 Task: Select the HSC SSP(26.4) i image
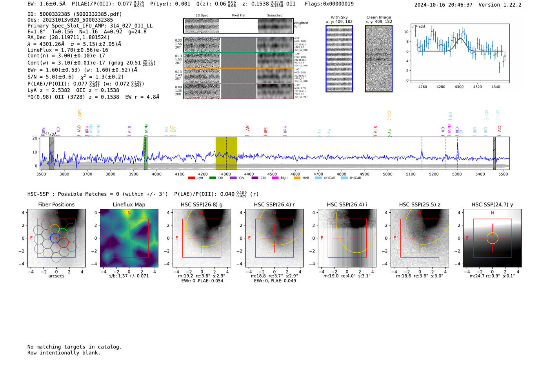(x=347, y=238)
